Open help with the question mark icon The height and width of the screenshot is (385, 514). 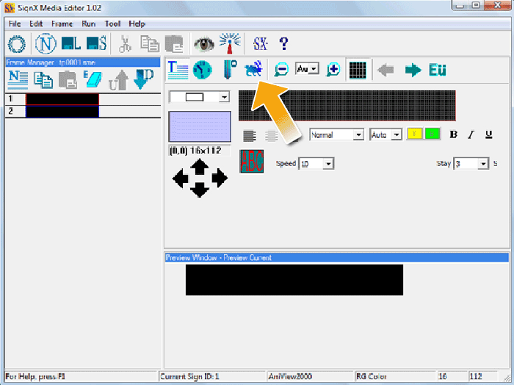coord(283,43)
